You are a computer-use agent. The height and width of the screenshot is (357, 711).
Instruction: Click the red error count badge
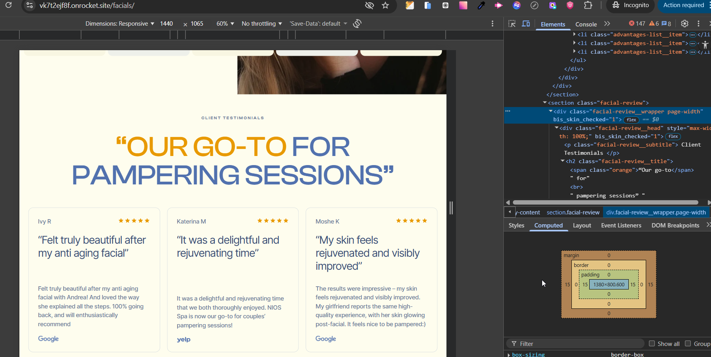[637, 24]
